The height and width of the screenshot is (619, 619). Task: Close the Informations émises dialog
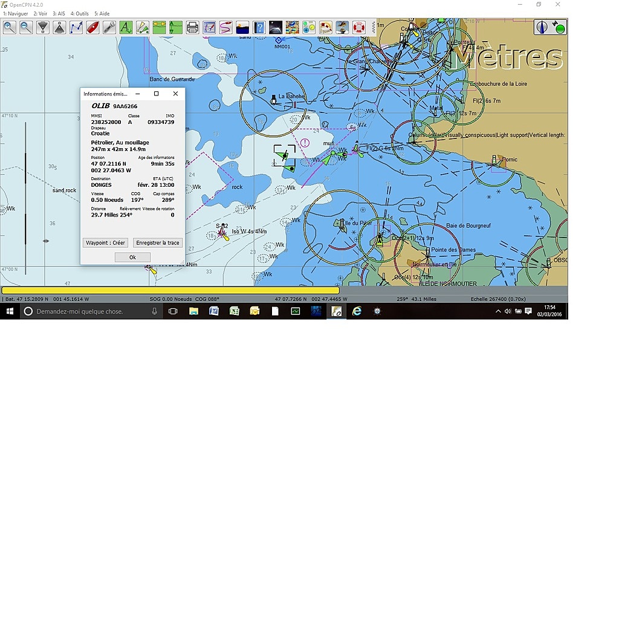(175, 94)
